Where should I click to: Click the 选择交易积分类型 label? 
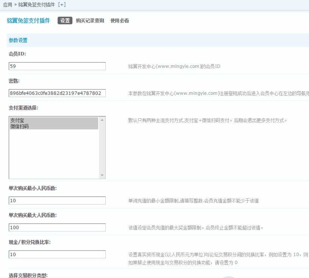(29, 275)
